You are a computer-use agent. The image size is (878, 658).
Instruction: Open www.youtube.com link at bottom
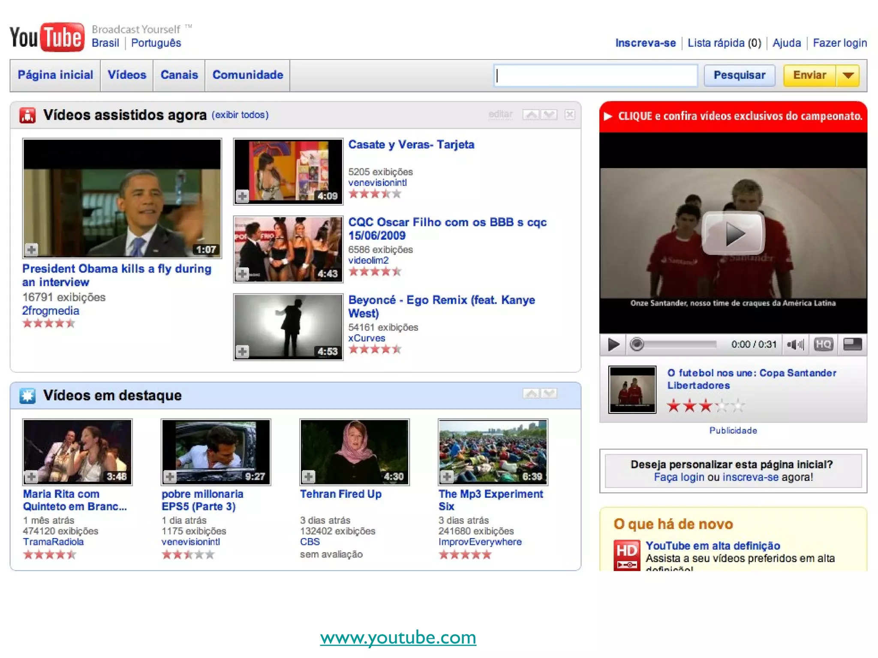[398, 637]
